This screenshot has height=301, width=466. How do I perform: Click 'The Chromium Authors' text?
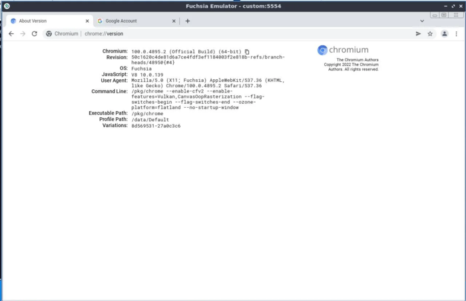(357, 60)
